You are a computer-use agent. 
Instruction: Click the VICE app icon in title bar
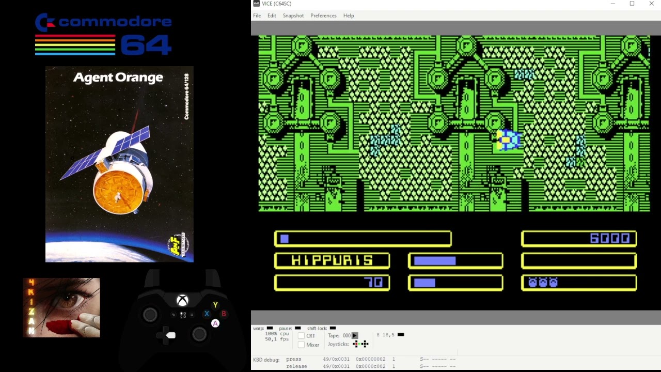[256, 4]
